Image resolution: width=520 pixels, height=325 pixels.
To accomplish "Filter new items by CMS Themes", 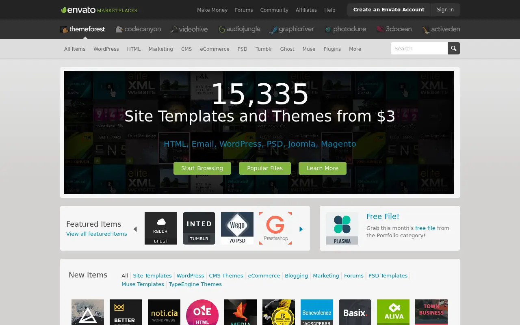I will point(226,275).
